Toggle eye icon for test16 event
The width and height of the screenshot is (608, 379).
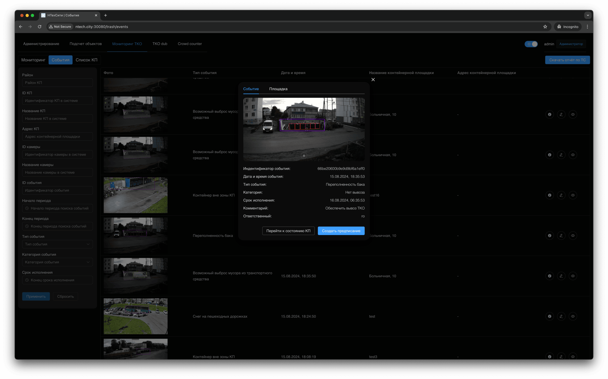pyautogui.click(x=573, y=195)
